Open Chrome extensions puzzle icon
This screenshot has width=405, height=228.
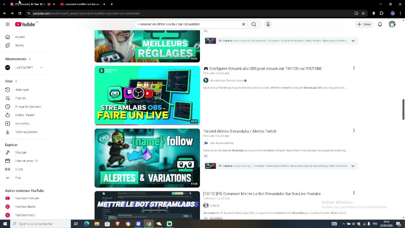click(x=381, y=13)
